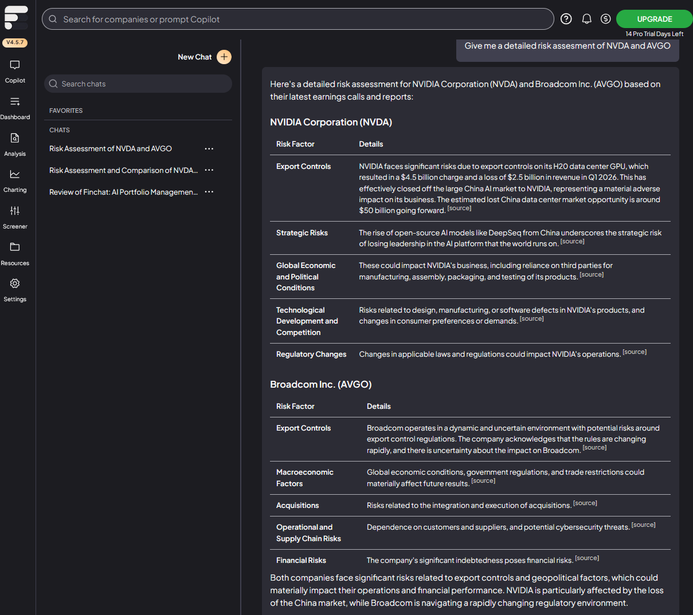The width and height of the screenshot is (693, 615).
Task: Open chat Risk Assessment and Comparison of NVDA
Action: tap(123, 170)
